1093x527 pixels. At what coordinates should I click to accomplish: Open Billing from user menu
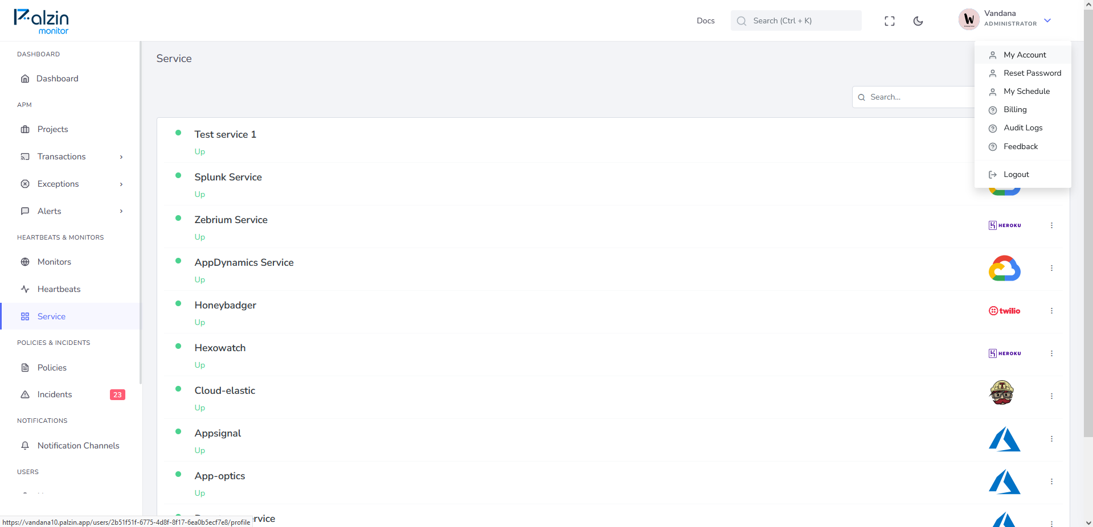(1022, 109)
